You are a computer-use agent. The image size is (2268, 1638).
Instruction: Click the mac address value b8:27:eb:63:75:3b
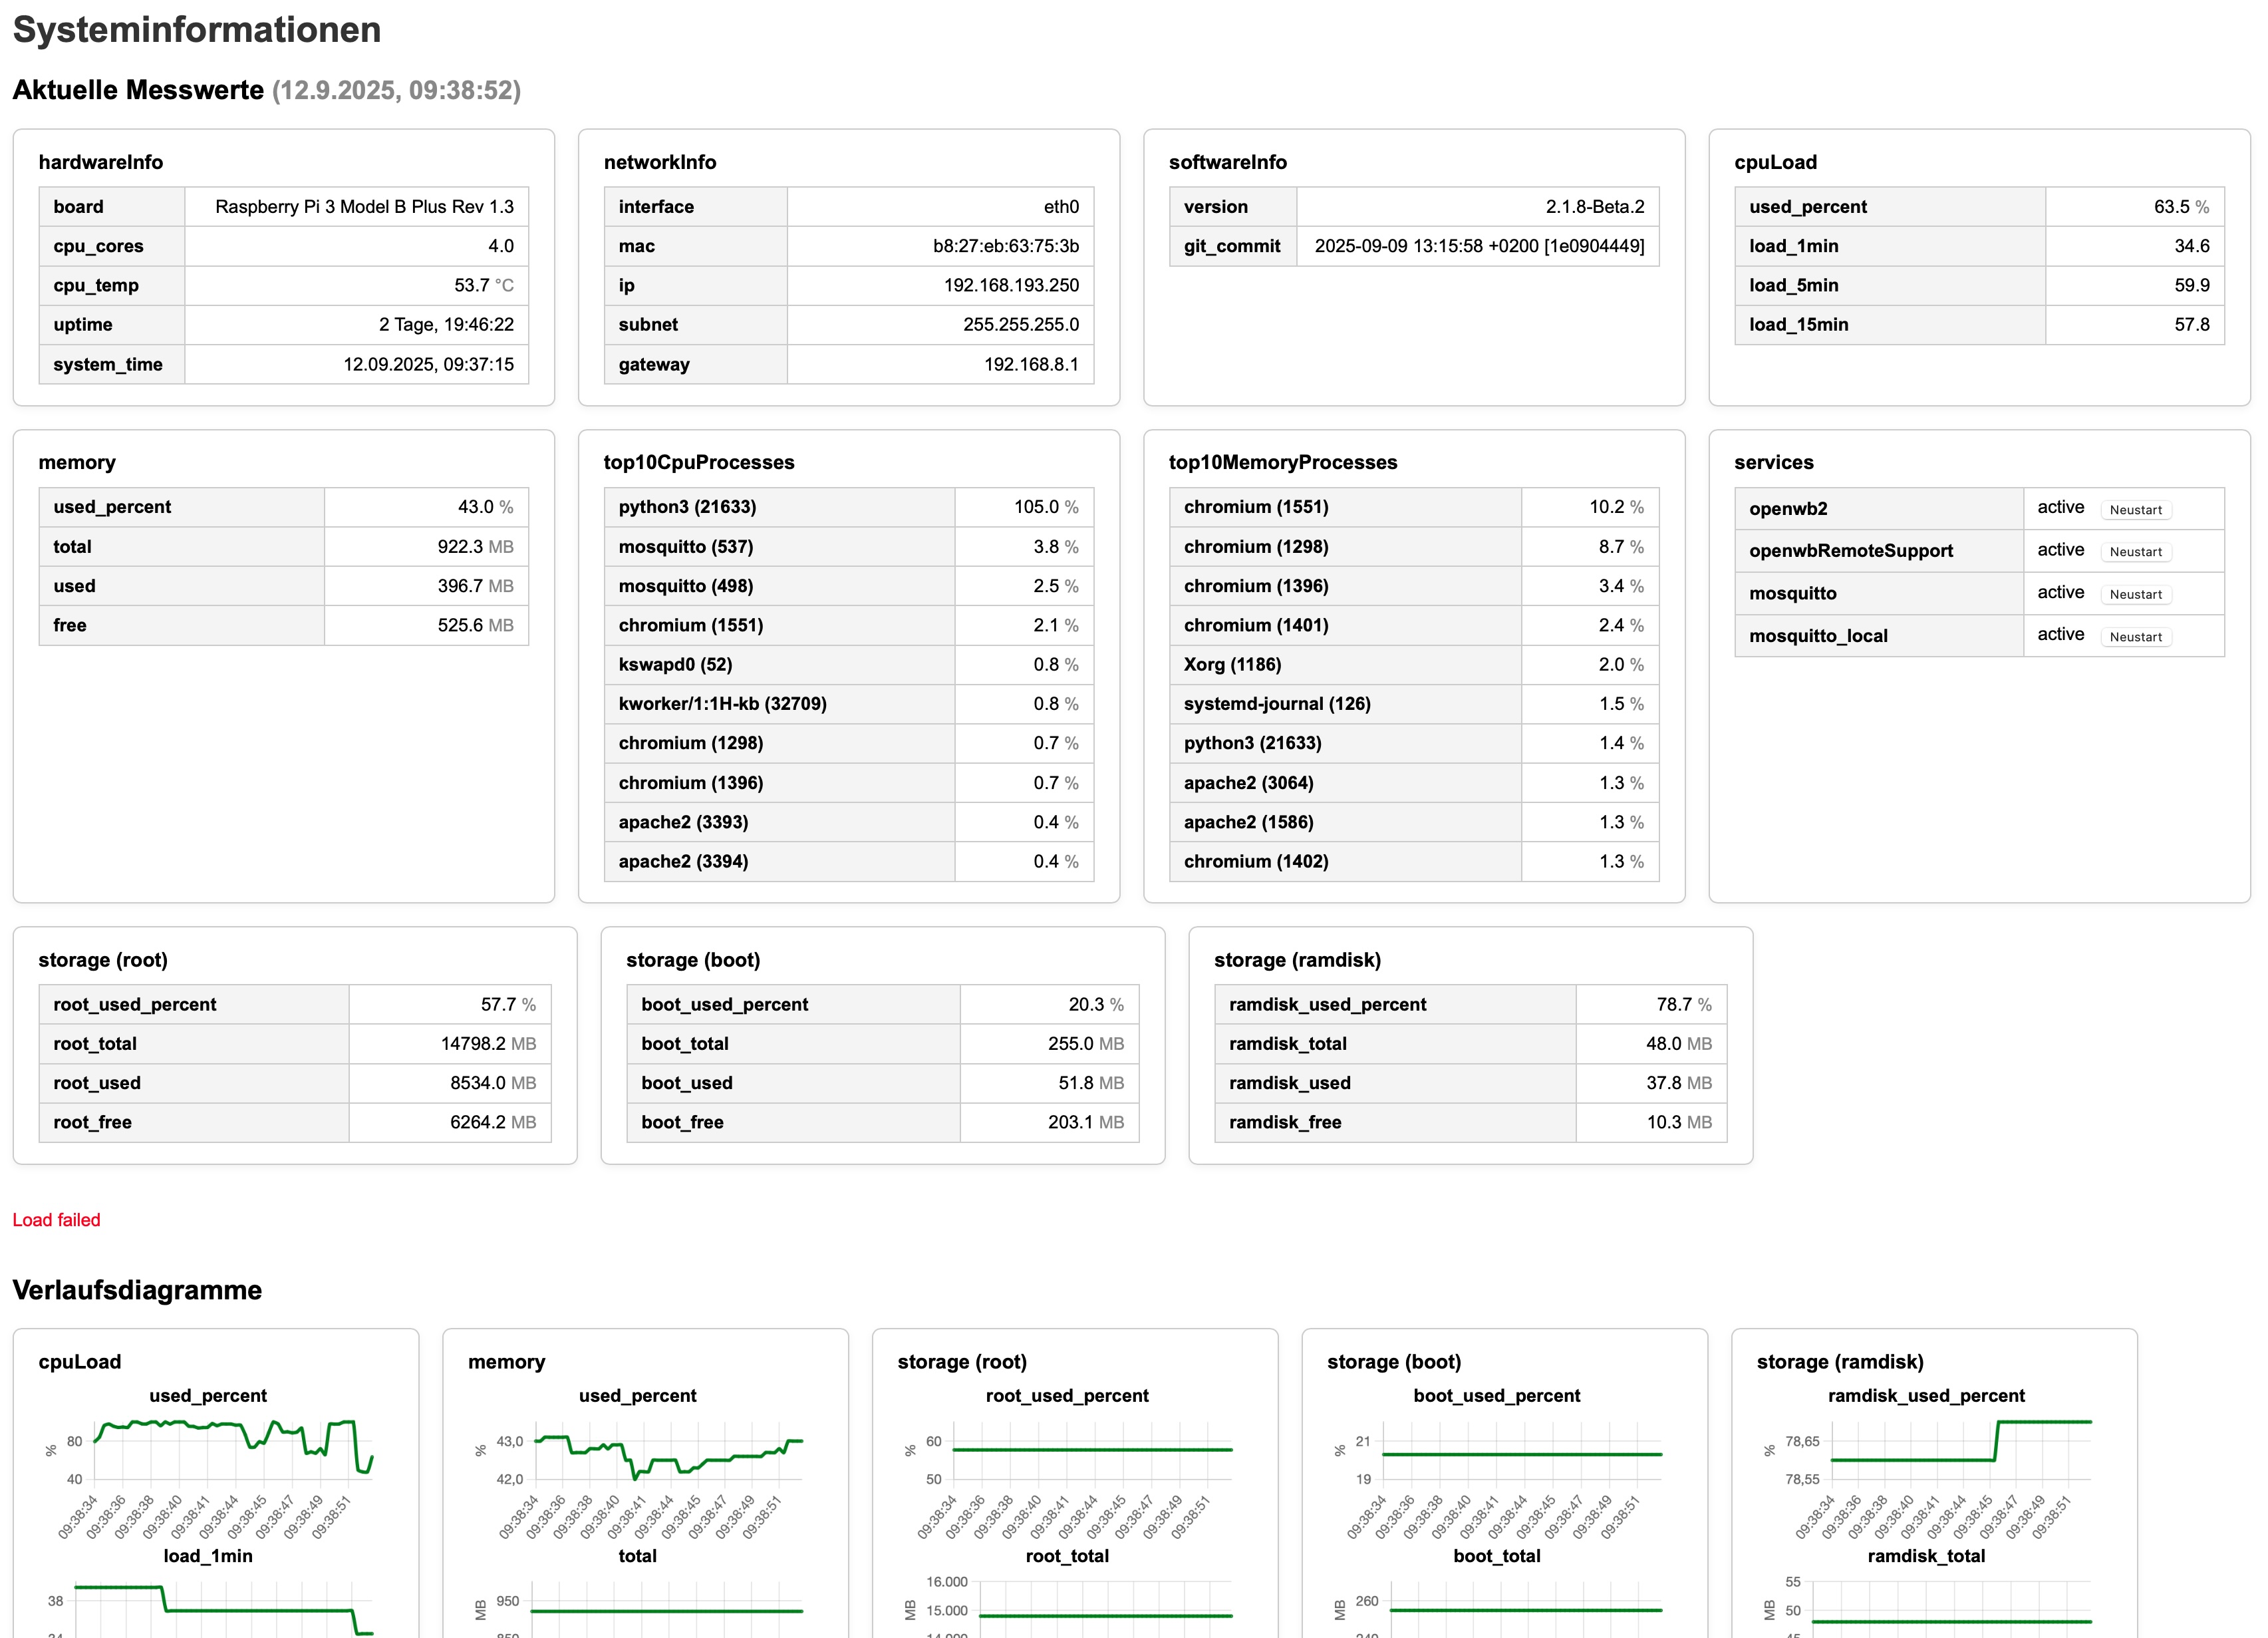[1005, 246]
